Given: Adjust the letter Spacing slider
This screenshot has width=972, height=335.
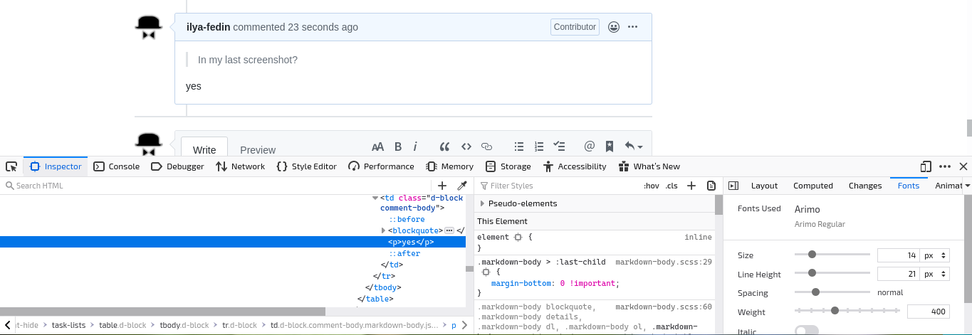Looking at the screenshot, I should pyautogui.click(x=832, y=292).
